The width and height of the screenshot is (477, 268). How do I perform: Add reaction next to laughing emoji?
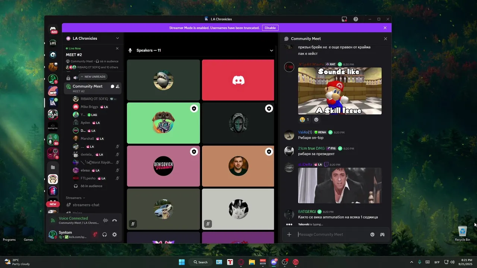pos(316,119)
